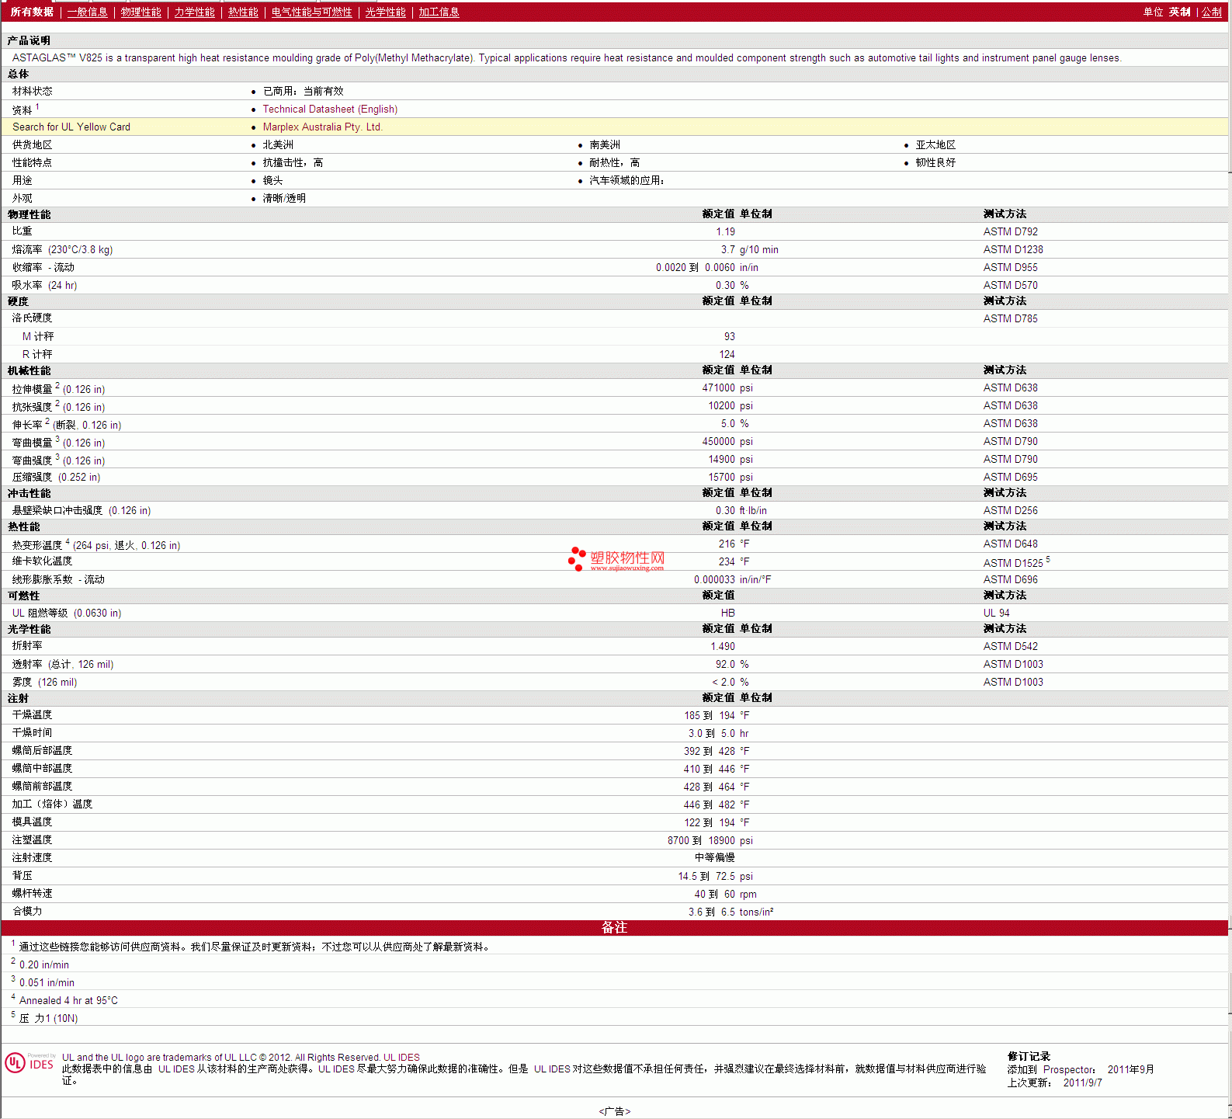Open the 加工信息 tab
Viewport: 1232px width, 1119px height.
pyautogui.click(x=439, y=12)
